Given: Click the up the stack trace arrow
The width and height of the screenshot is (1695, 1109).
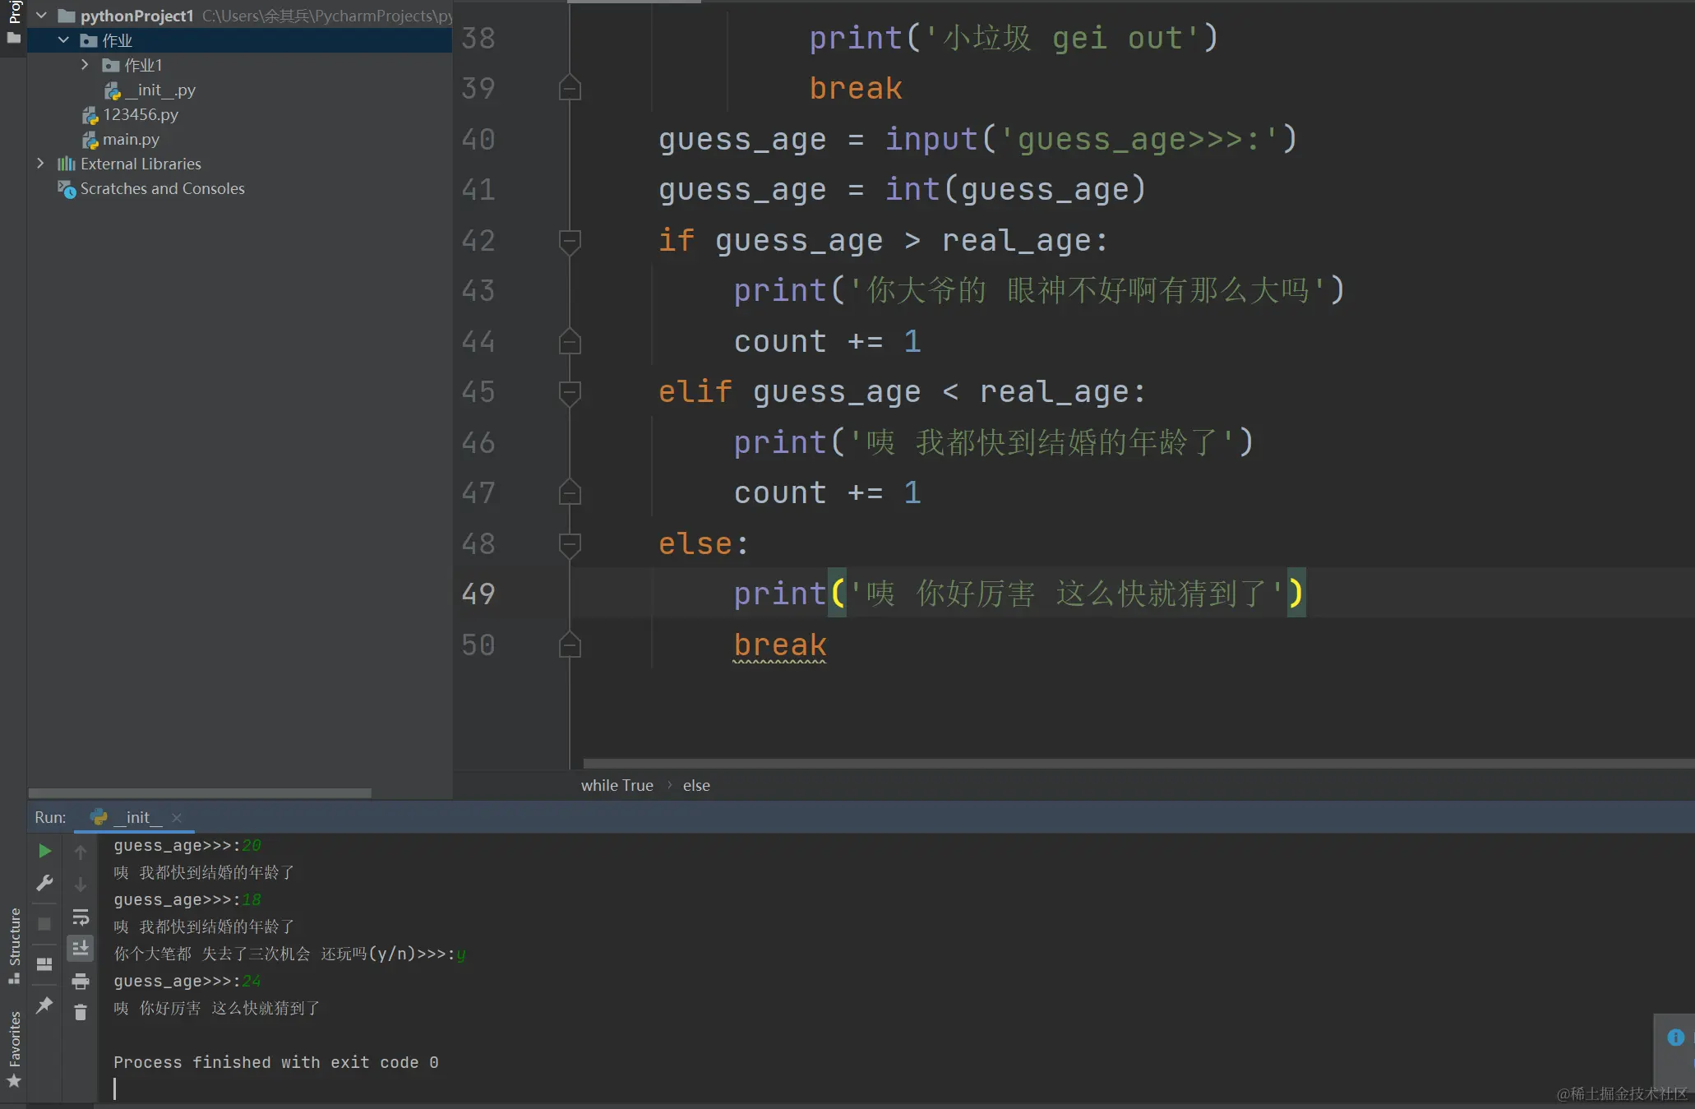Looking at the screenshot, I should pos(81,853).
